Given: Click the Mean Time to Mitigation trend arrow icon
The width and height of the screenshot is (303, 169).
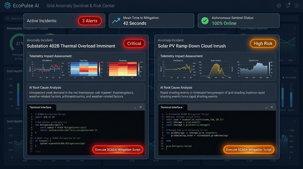Looking at the screenshot, I should tap(116, 21).
